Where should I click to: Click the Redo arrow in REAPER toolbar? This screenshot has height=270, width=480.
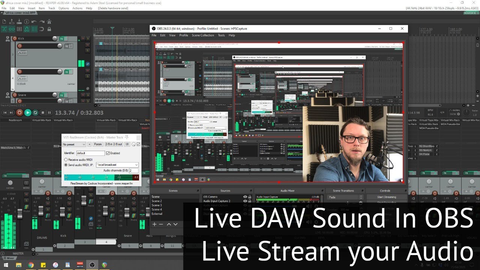click(x=42, y=22)
